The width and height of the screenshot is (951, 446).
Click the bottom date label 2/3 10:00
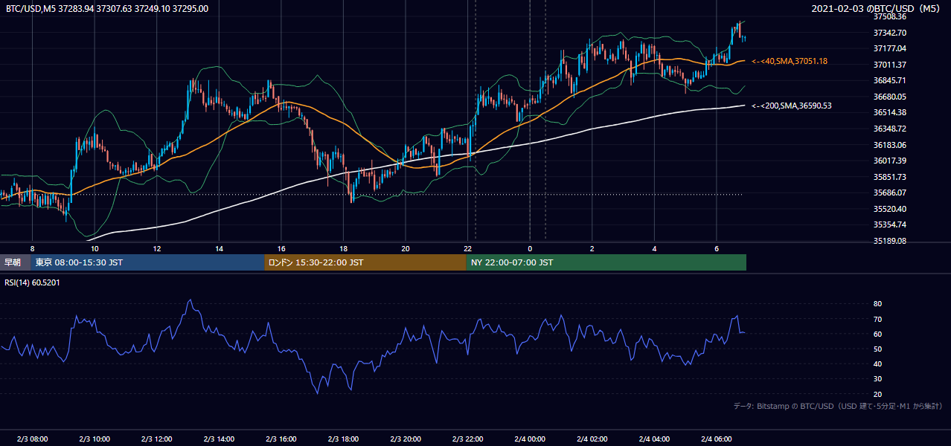[95, 439]
